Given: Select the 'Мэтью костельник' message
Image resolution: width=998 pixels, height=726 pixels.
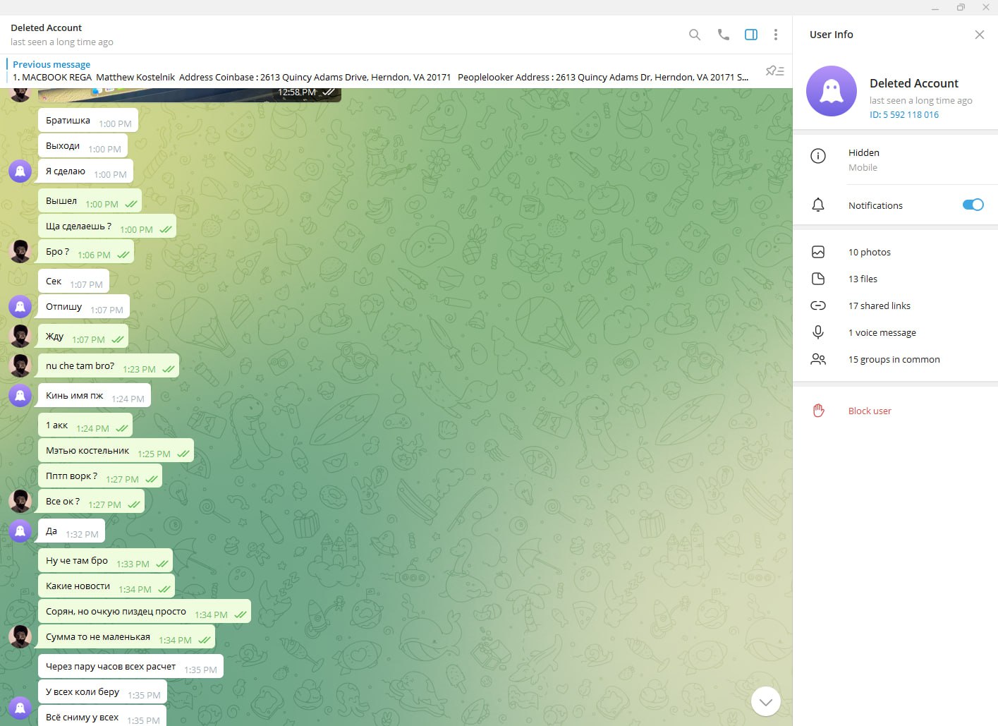Looking at the screenshot, I should coord(116,451).
